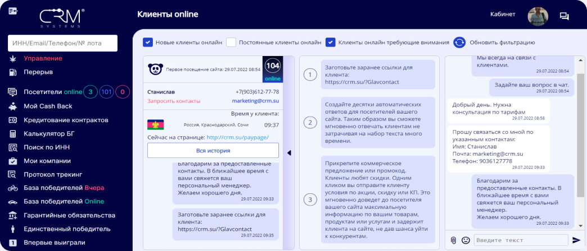This screenshot has width=587, height=251.
Task: Click the bicycle icon for База победителей Вчера
Action: click(x=13, y=188)
